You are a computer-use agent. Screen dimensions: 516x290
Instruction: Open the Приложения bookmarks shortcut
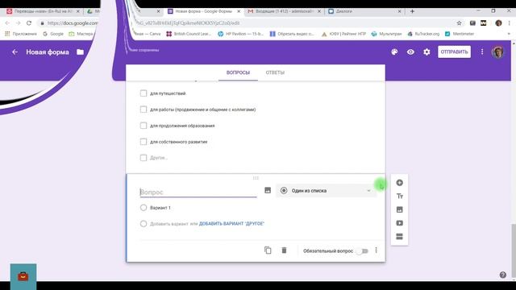click(21, 34)
